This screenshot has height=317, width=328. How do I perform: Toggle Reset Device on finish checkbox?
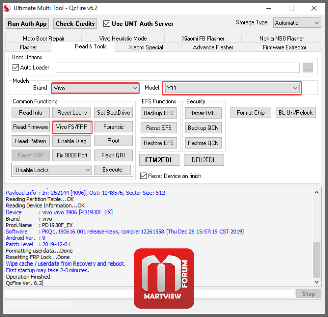(x=143, y=176)
